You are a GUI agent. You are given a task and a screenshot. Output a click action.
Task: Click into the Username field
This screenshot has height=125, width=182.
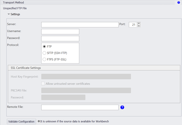tap(60, 32)
